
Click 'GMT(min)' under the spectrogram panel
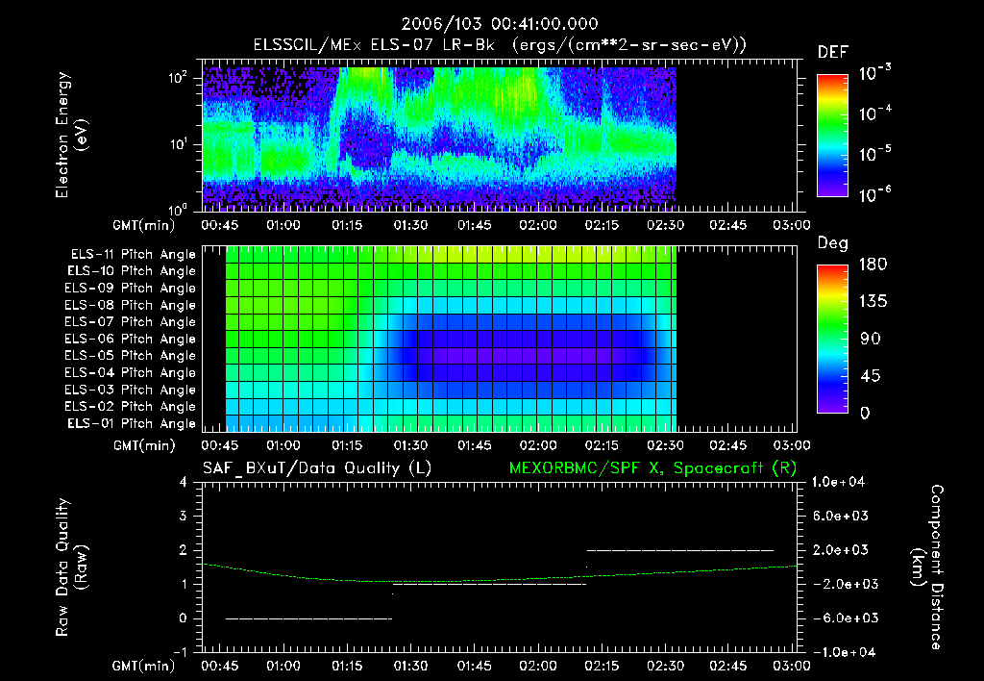coord(144,225)
